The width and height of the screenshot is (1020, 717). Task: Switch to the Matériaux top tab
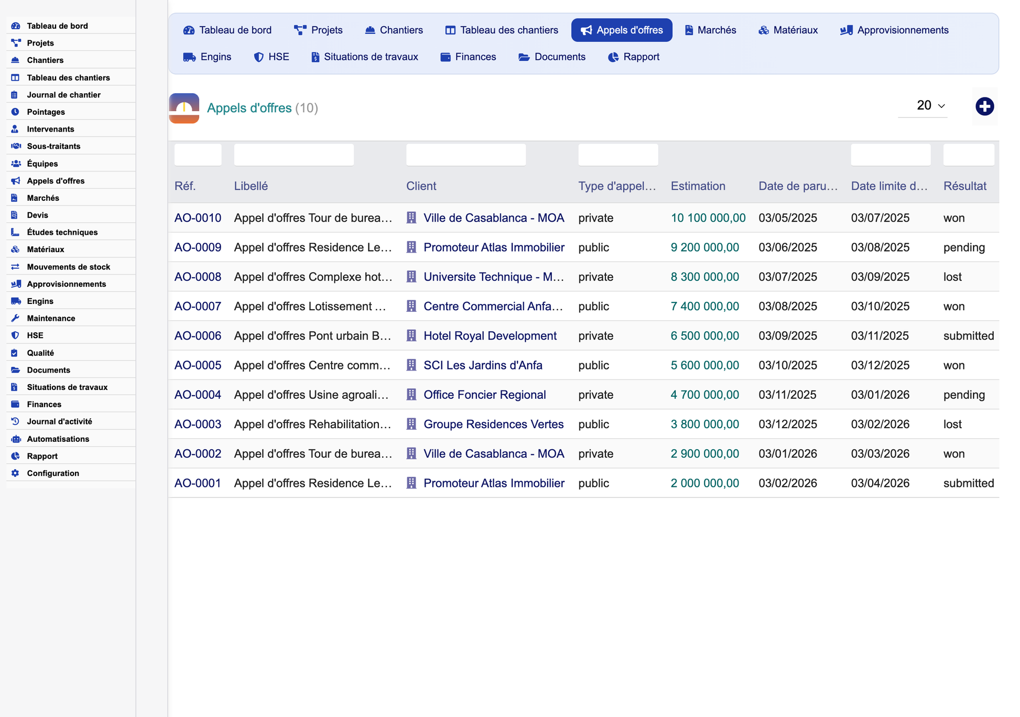point(788,30)
